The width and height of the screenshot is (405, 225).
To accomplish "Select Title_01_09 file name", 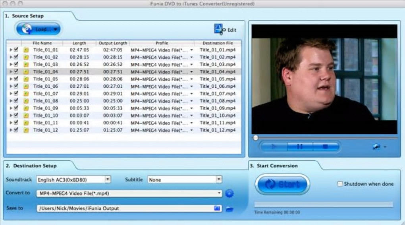I will 45,108.
